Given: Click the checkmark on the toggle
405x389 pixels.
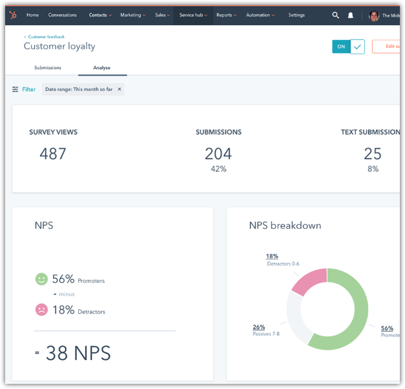Looking at the screenshot, I should (x=358, y=47).
